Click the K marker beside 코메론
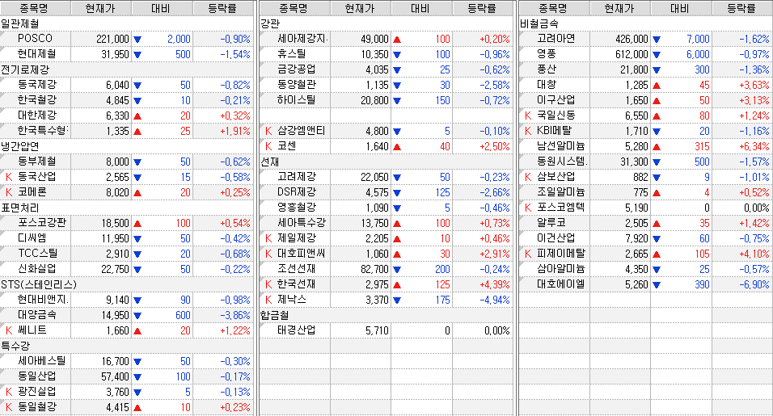Image resolution: width=773 pixels, height=416 pixels. point(9,191)
